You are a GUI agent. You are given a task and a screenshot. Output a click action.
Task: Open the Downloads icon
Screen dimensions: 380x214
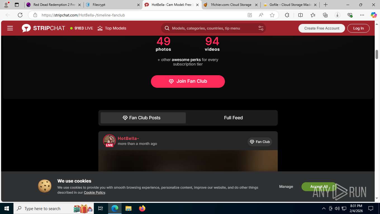click(x=338, y=15)
